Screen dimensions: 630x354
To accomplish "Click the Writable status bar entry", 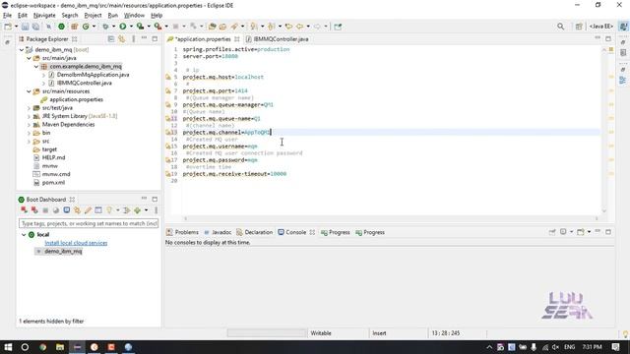I will pyautogui.click(x=321, y=333).
